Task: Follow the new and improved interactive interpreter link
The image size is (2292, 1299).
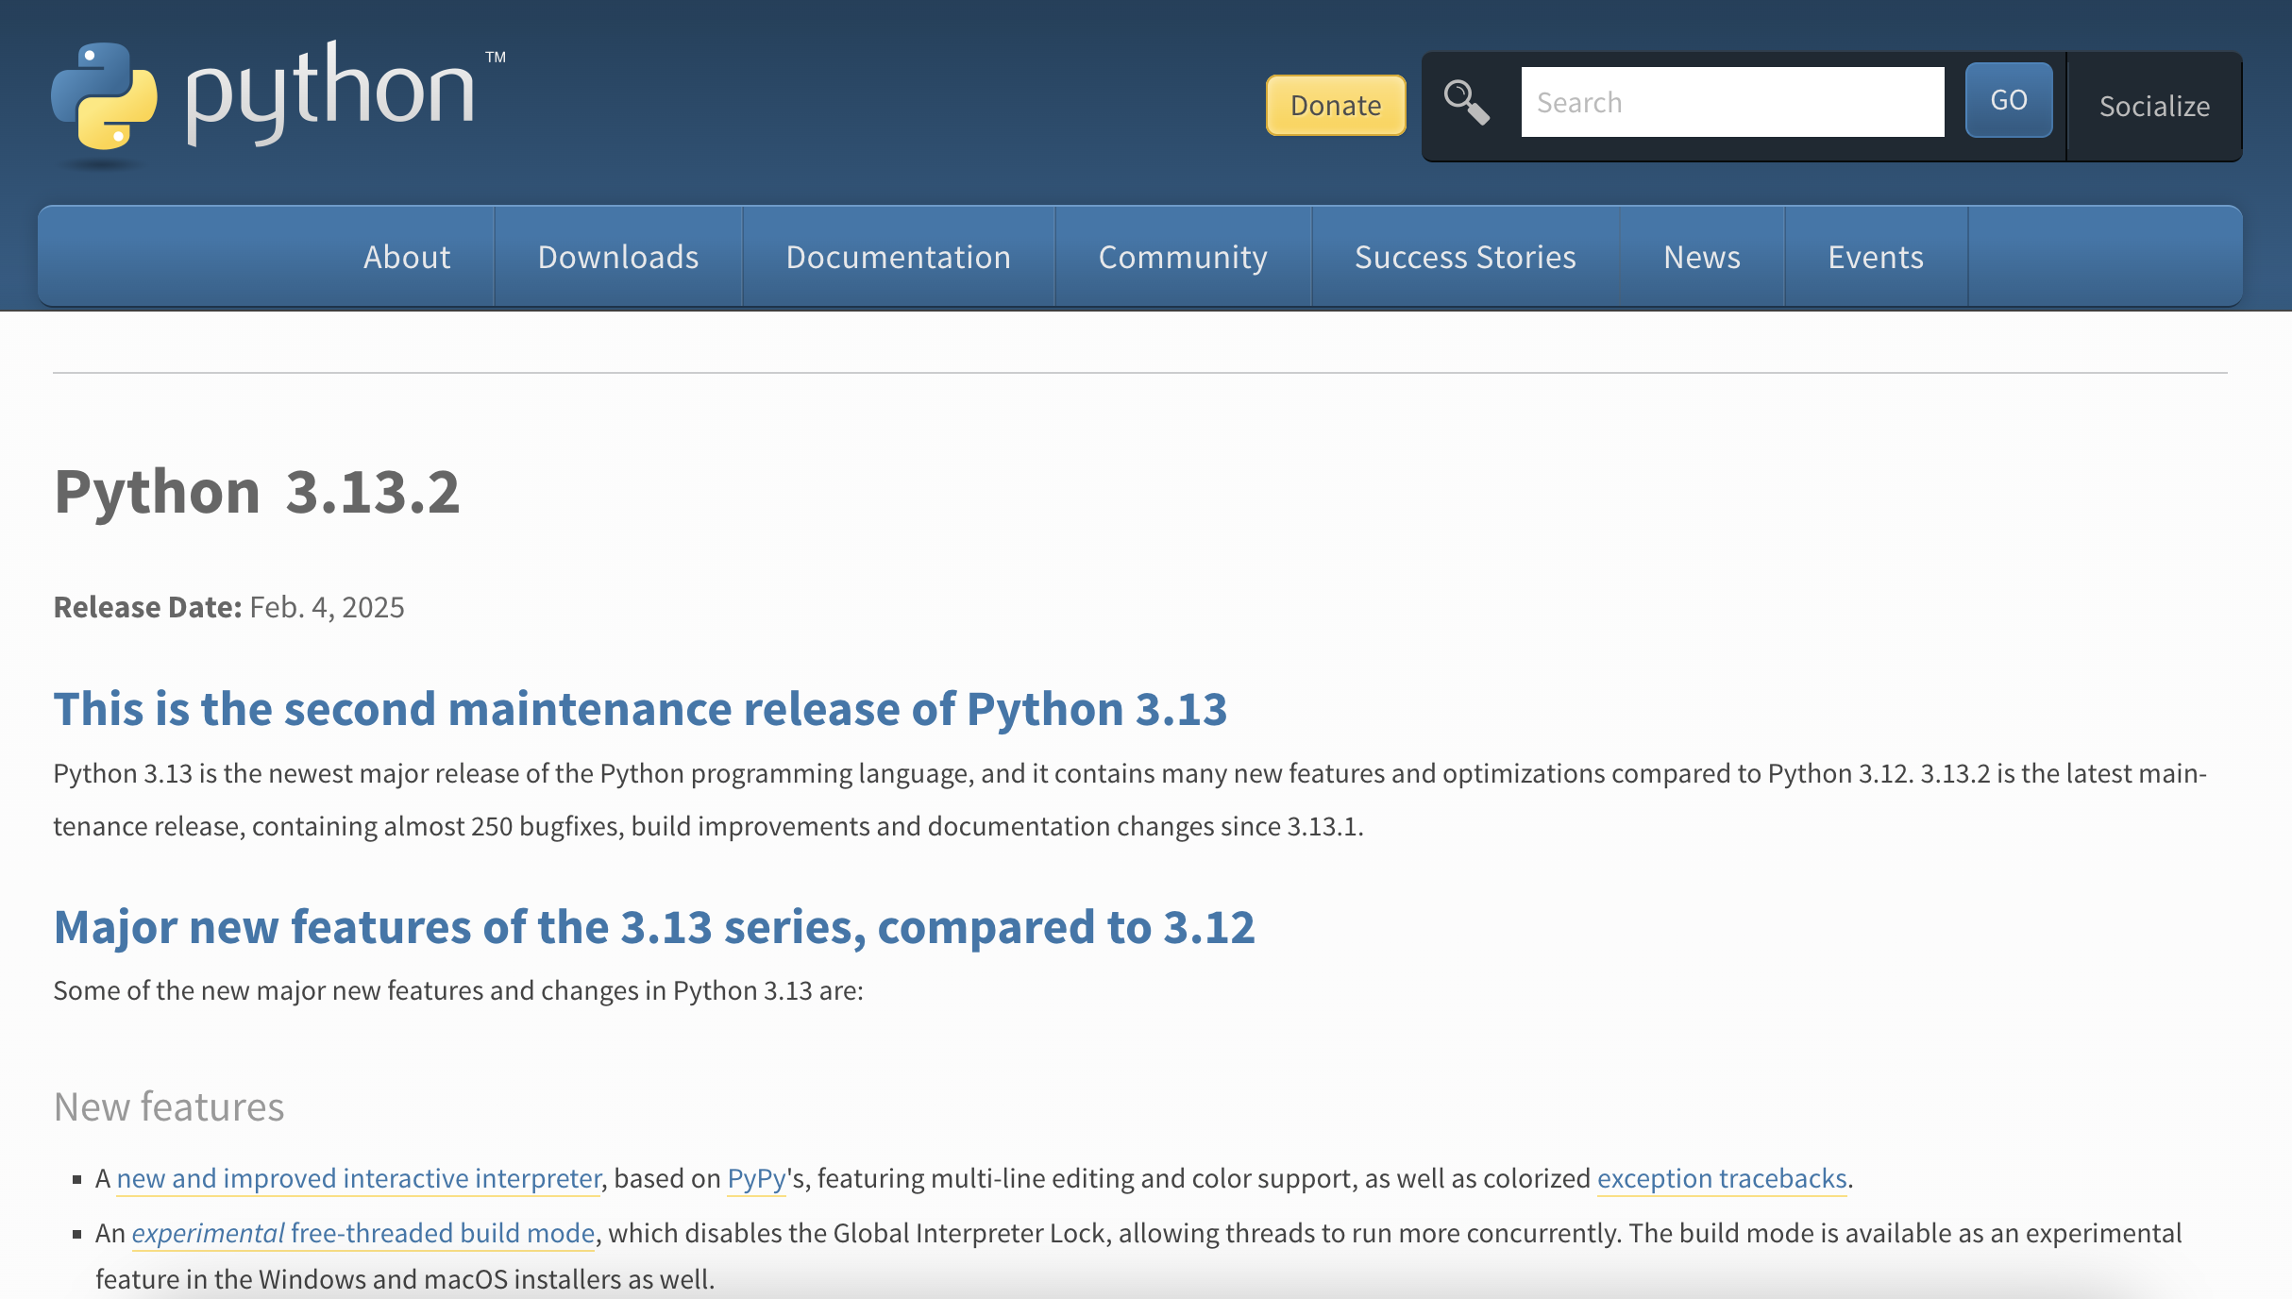Action: [359, 1178]
